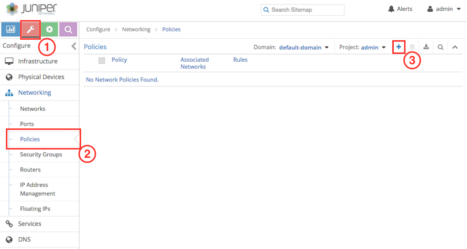Screen dimensions: 467x249
Task: Open the Networks submenu entry
Action: [x=32, y=109]
